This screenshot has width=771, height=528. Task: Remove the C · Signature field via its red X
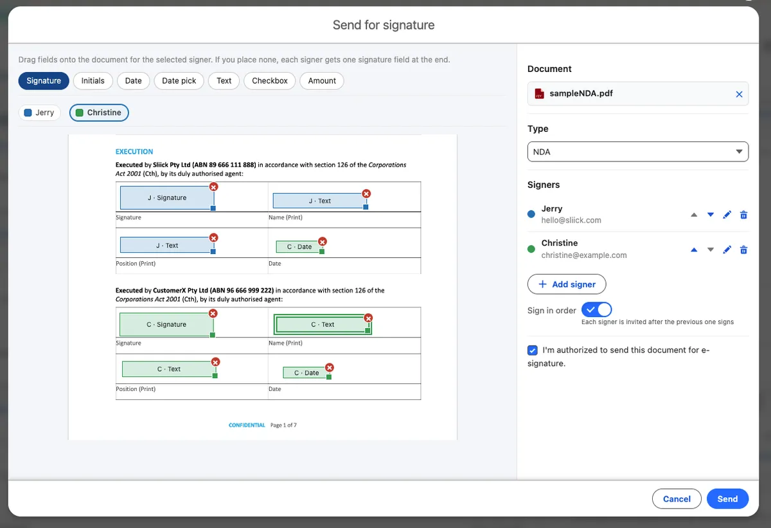[x=213, y=313]
